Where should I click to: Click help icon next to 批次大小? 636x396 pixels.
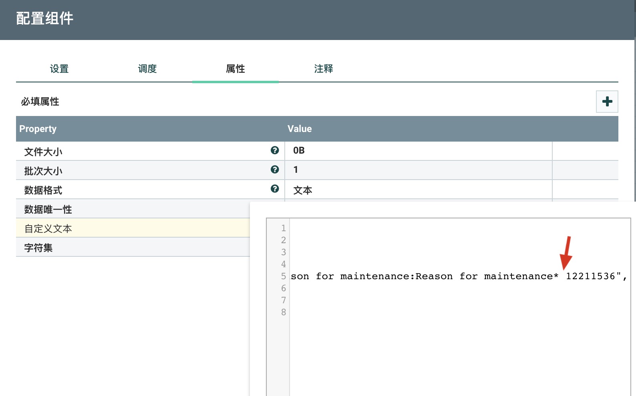tap(275, 170)
